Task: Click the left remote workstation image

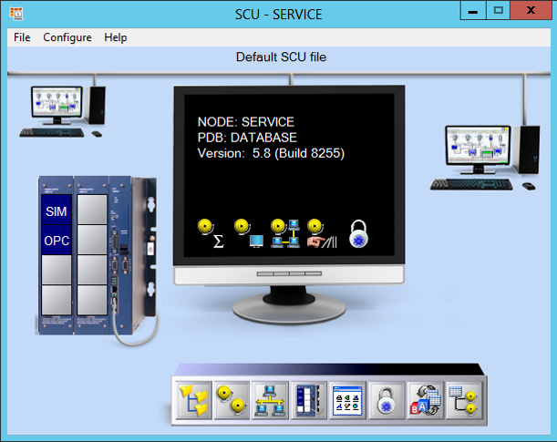Action: point(63,111)
